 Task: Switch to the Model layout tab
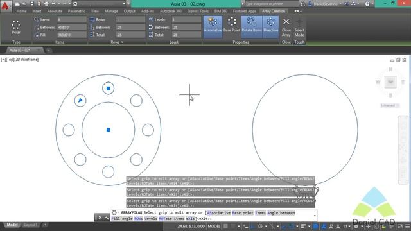(x=12, y=225)
